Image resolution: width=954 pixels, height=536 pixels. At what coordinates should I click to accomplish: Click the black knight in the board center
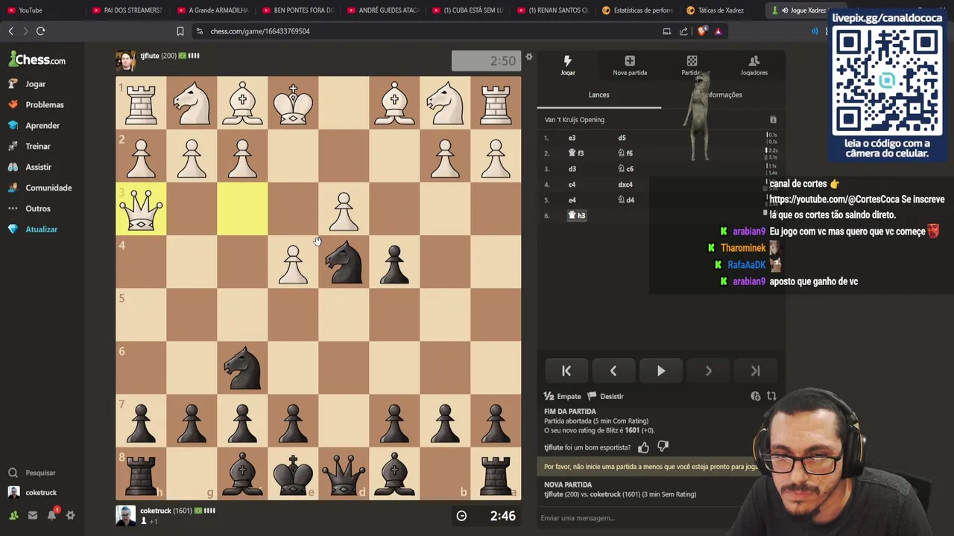(x=344, y=262)
